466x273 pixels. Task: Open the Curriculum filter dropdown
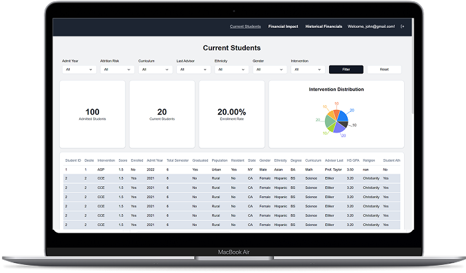(155, 69)
